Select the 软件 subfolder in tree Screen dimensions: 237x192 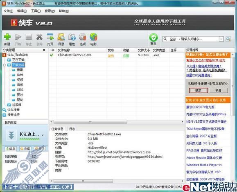[20, 75]
